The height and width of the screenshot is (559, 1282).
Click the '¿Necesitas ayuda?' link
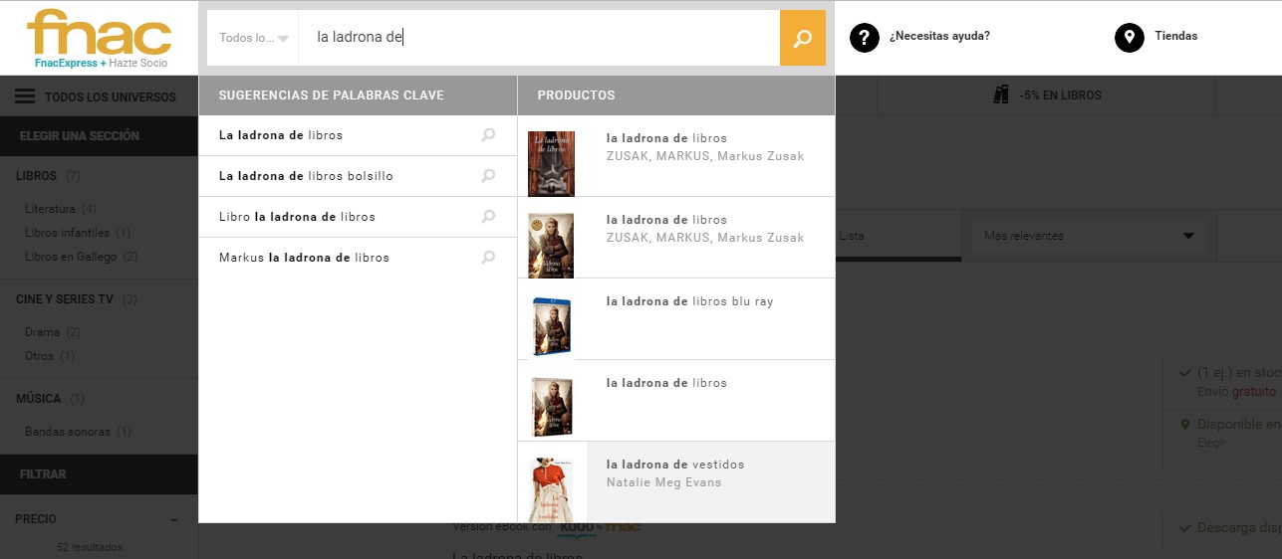[939, 36]
